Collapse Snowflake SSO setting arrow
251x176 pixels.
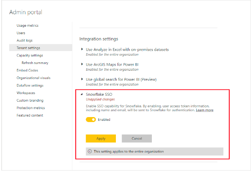82,94
